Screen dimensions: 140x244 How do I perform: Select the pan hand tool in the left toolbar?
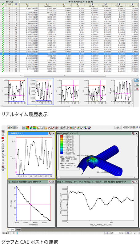click(x=3, y=145)
